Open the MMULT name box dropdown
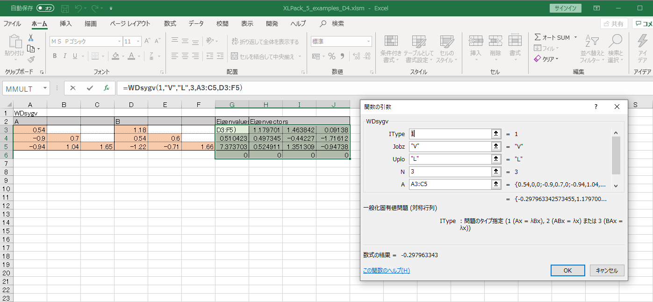This screenshot has width=653, height=302. [x=45, y=88]
